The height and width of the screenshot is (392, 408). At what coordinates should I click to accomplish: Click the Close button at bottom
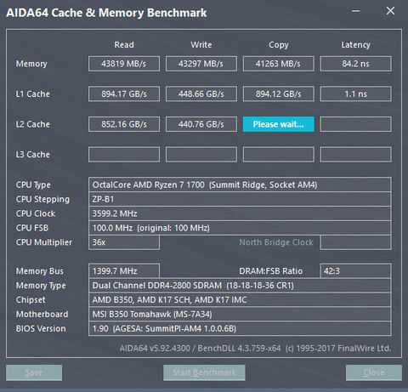pyautogui.click(x=374, y=372)
